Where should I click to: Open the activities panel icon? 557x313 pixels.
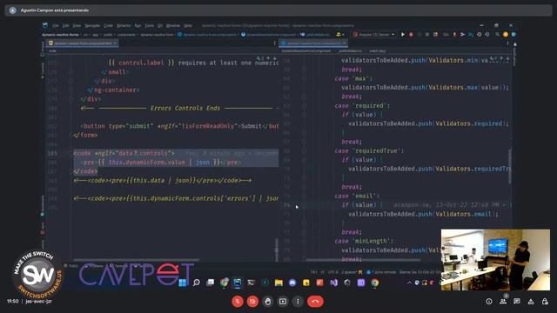coord(531,302)
